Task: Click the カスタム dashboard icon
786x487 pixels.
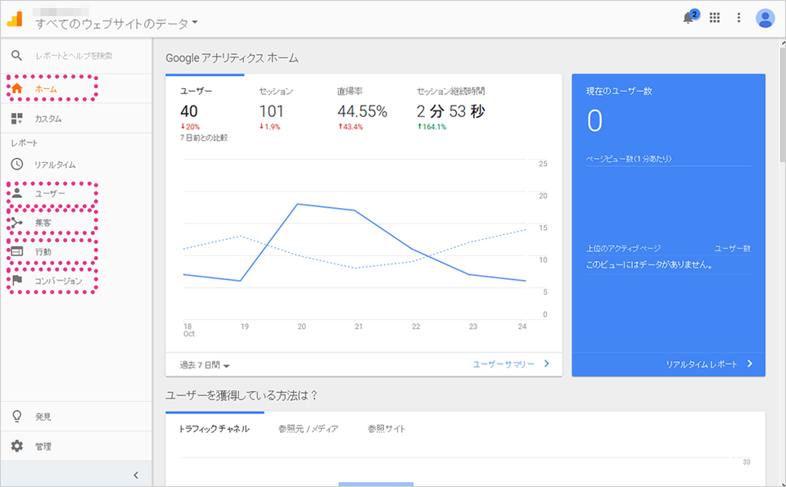Action: tap(17, 119)
